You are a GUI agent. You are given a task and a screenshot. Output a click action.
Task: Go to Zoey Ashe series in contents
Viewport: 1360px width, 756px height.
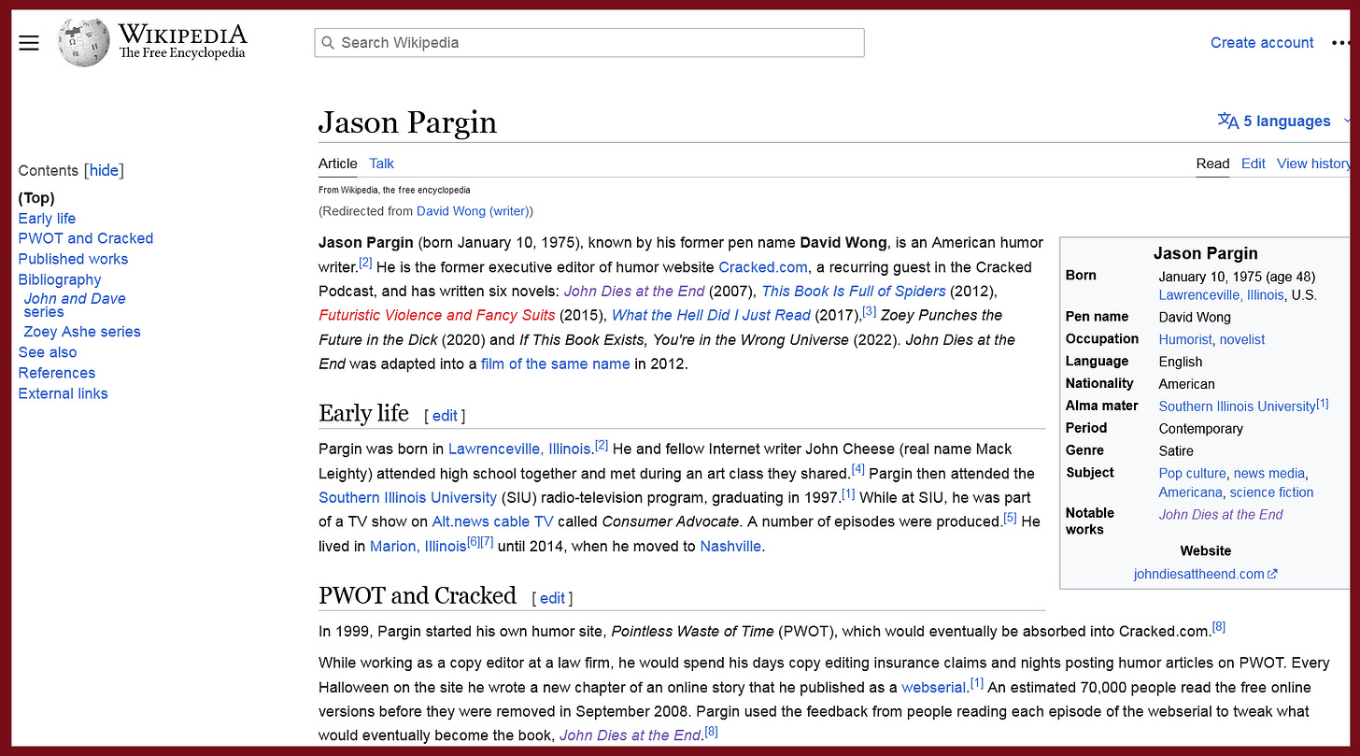point(82,331)
